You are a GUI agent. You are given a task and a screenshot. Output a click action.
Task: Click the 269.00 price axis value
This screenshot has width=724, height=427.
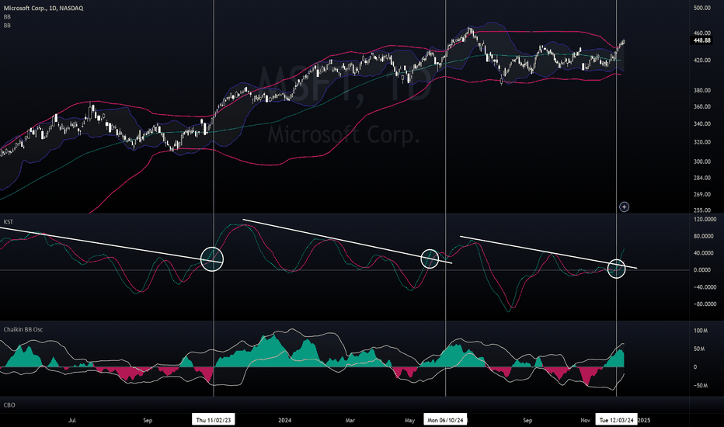click(x=701, y=194)
